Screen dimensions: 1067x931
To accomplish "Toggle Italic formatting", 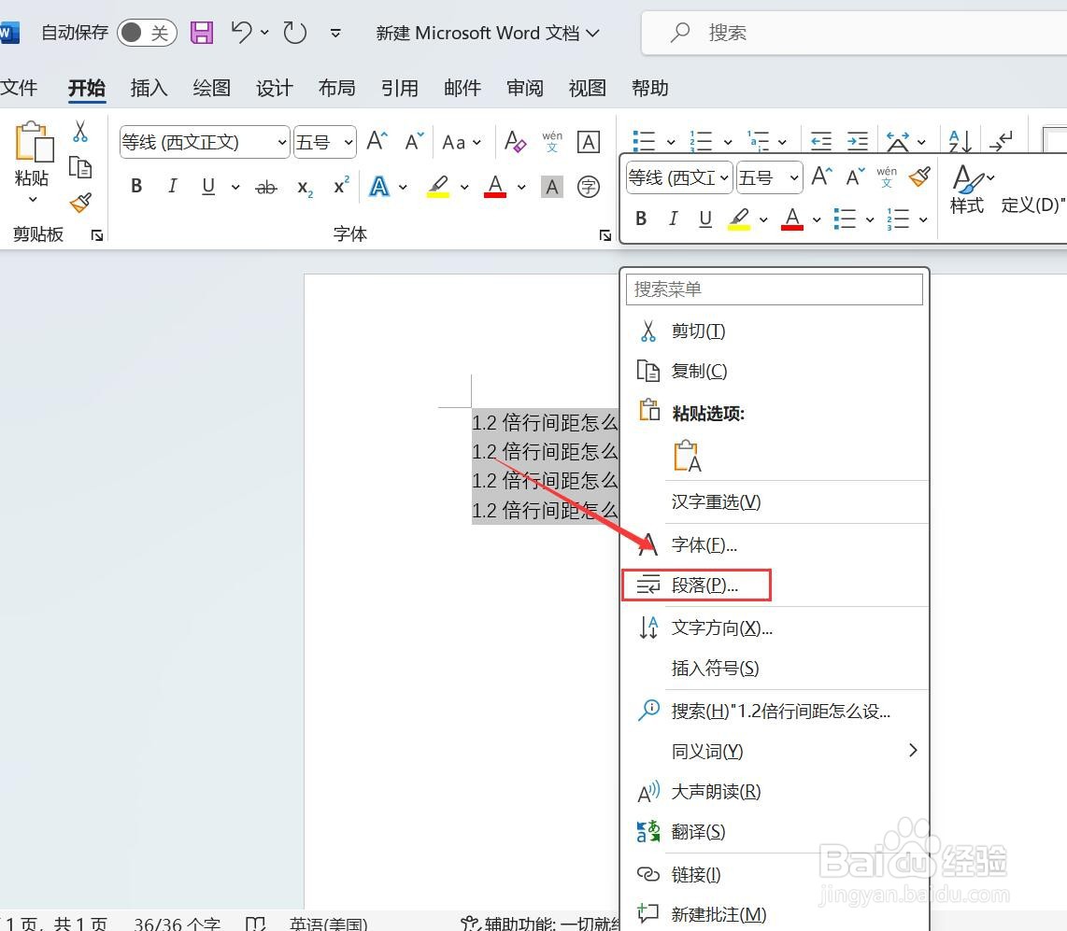I will [172, 186].
